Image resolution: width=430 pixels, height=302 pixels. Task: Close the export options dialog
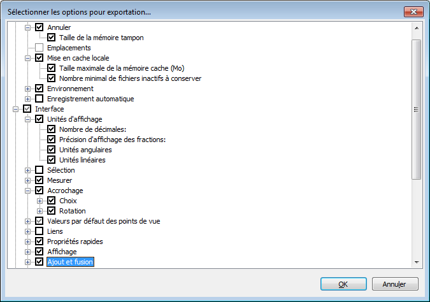[413, 11]
